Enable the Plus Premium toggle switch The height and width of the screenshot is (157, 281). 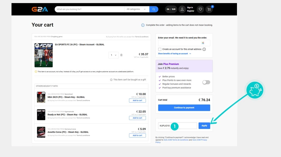click(206, 82)
